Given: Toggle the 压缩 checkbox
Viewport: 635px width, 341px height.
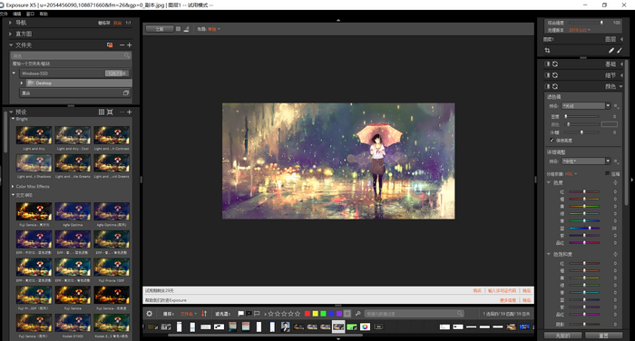Looking at the screenshot, I should [x=608, y=173].
